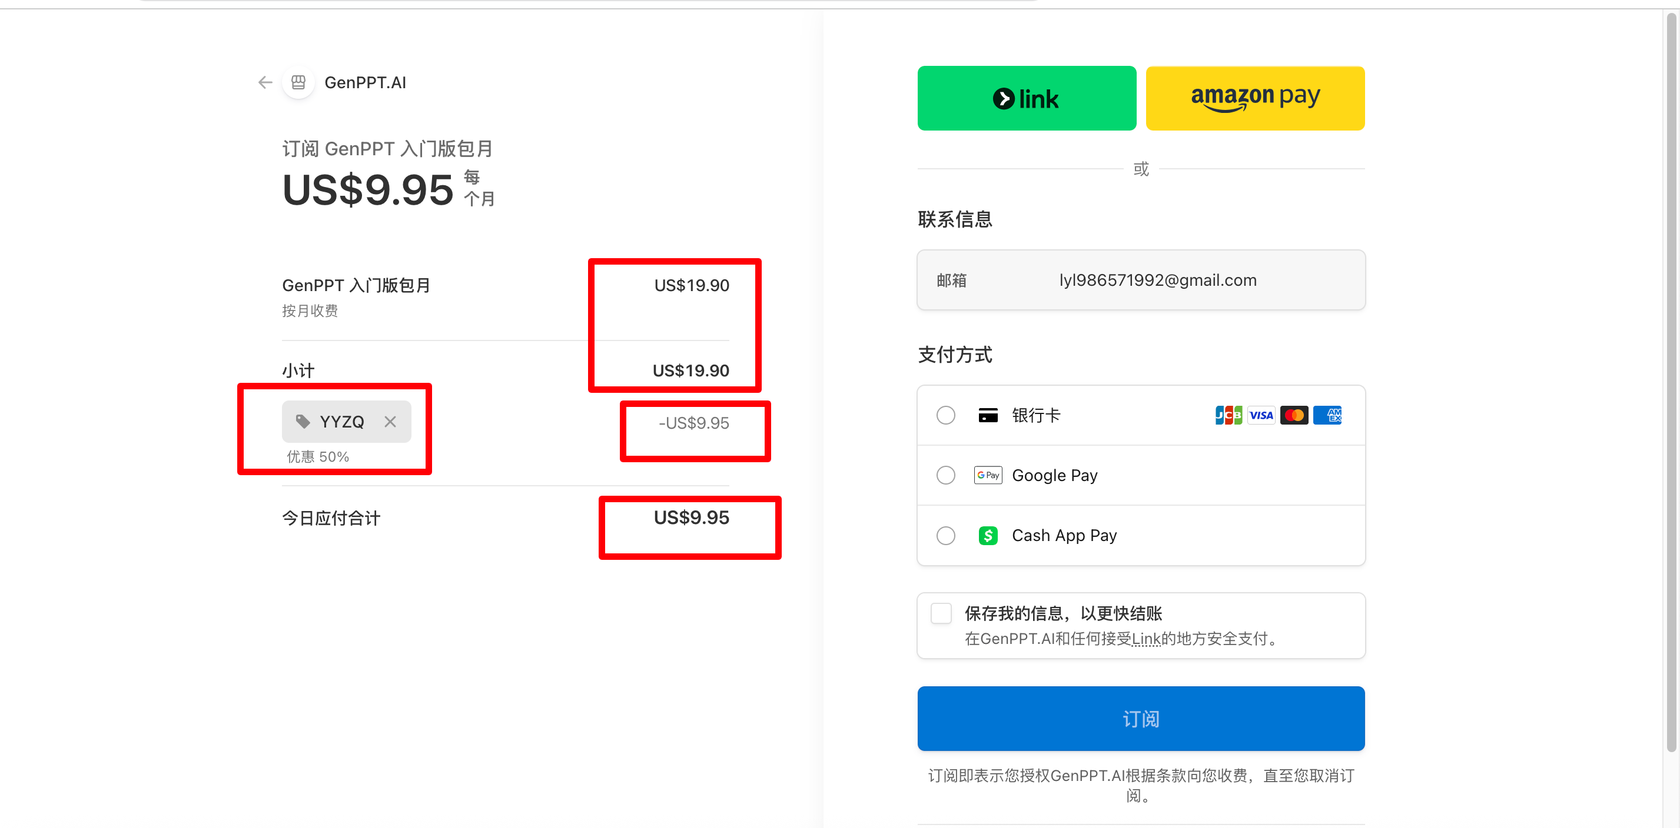
Task: Click the American Express logo
Action: click(1327, 415)
